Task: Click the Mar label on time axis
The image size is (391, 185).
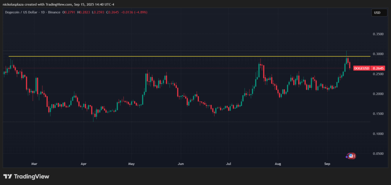Action: (34, 164)
